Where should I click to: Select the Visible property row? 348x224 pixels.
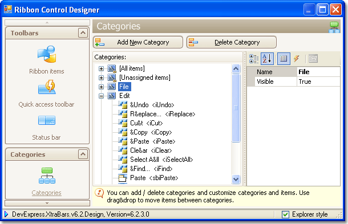(293, 82)
